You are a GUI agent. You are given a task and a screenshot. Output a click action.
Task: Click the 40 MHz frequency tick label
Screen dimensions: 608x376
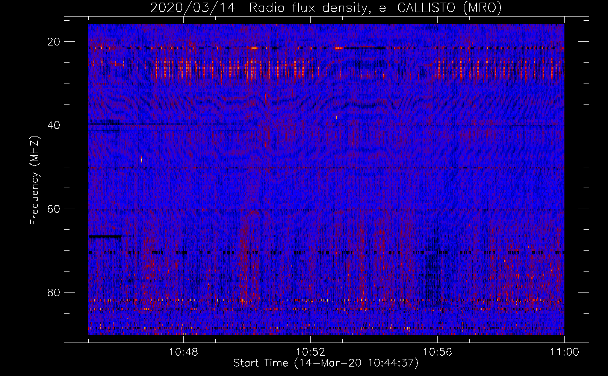54,125
